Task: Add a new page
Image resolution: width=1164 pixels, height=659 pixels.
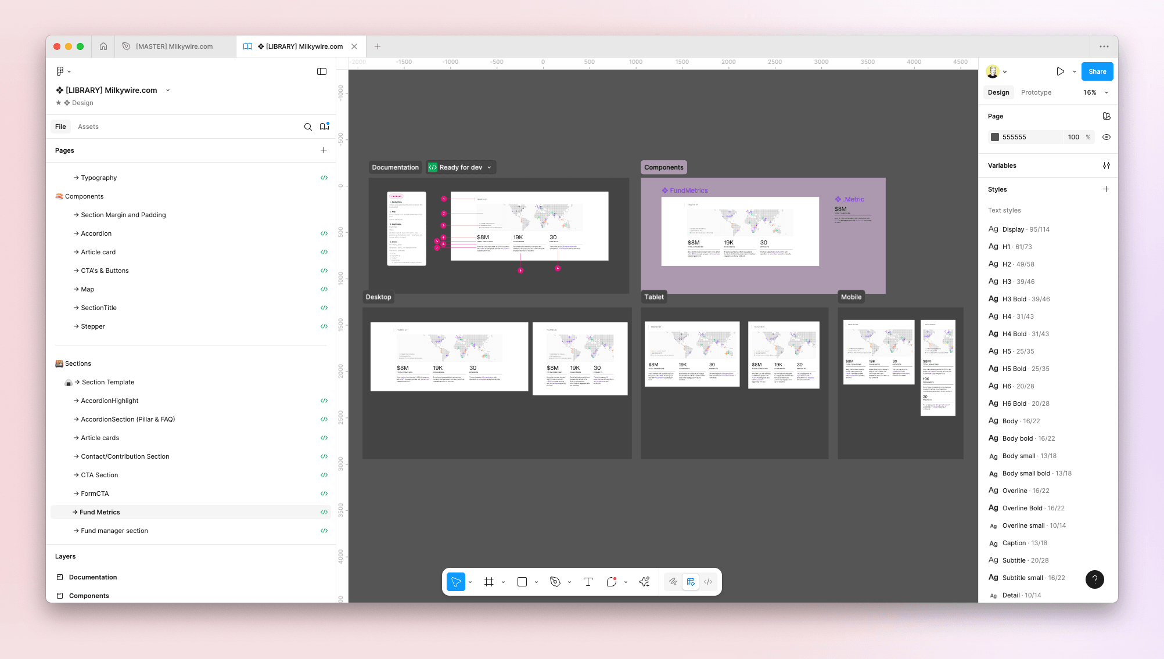Action: click(x=324, y=150)
